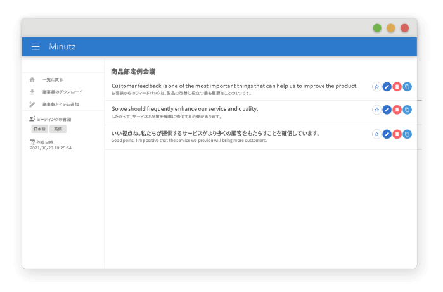Delete the 'So we should frequently' entry
443x292 pixels.
pyautogui.click(x=397, y=110)
